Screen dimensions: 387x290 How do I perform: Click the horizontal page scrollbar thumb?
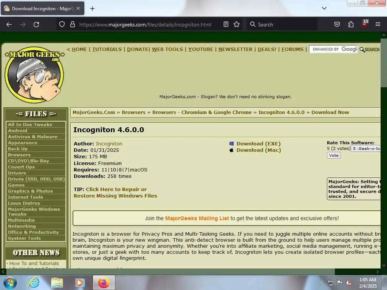170,272
